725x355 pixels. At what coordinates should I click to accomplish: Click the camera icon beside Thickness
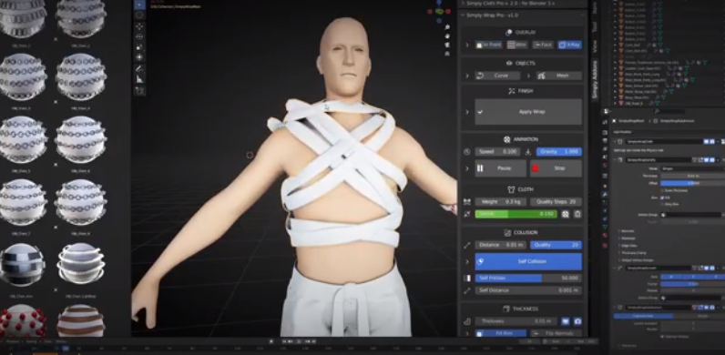tap(577, 321)
